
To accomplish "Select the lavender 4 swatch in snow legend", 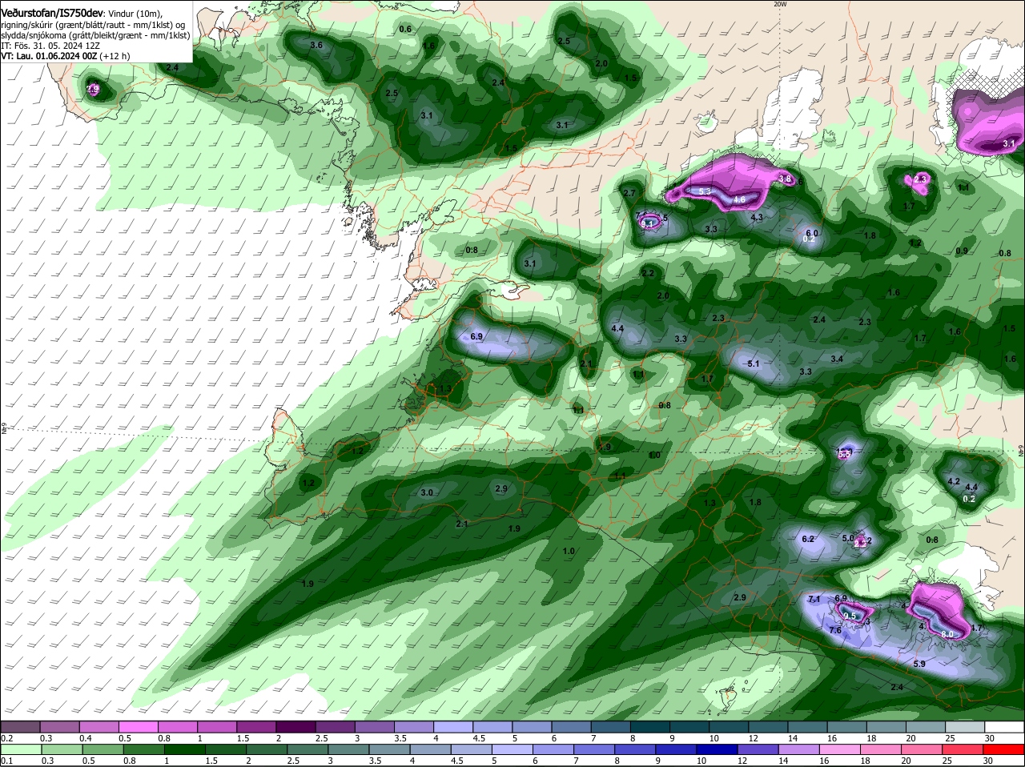I will point(453,727).
